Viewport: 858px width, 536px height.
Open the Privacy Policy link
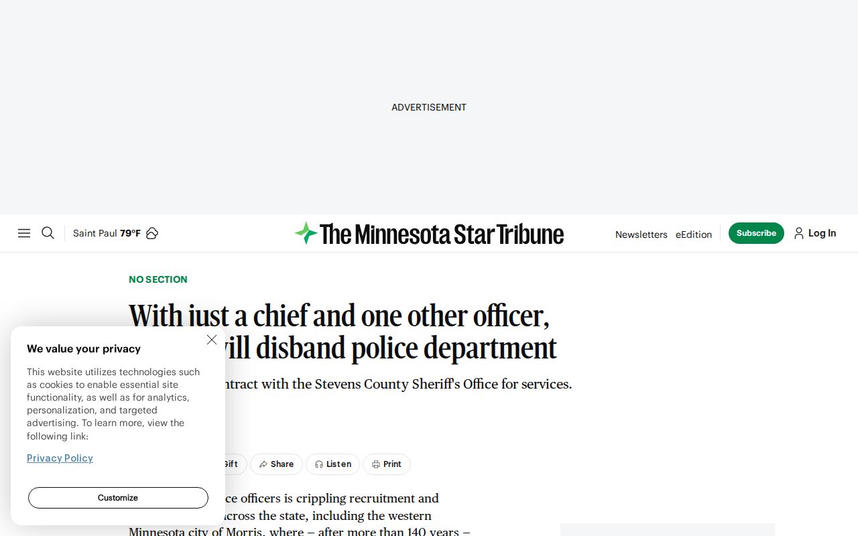tap(60, 458)
